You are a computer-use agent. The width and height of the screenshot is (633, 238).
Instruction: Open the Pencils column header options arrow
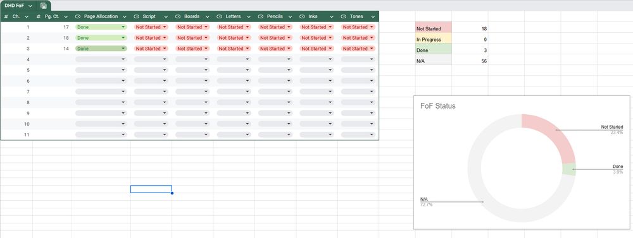tap(291, 17)
